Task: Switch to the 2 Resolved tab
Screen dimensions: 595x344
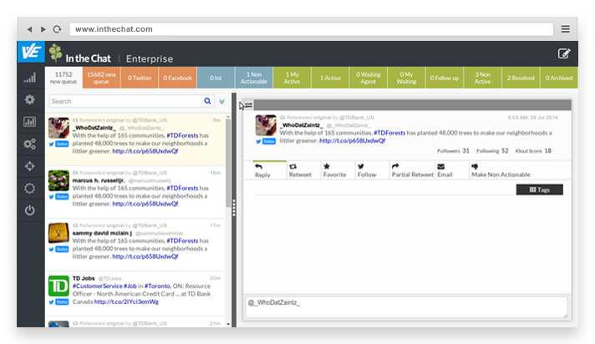Action: click(521, 78)
